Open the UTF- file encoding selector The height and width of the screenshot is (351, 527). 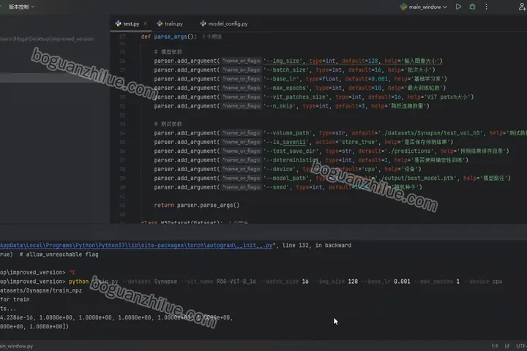(521, 346)
